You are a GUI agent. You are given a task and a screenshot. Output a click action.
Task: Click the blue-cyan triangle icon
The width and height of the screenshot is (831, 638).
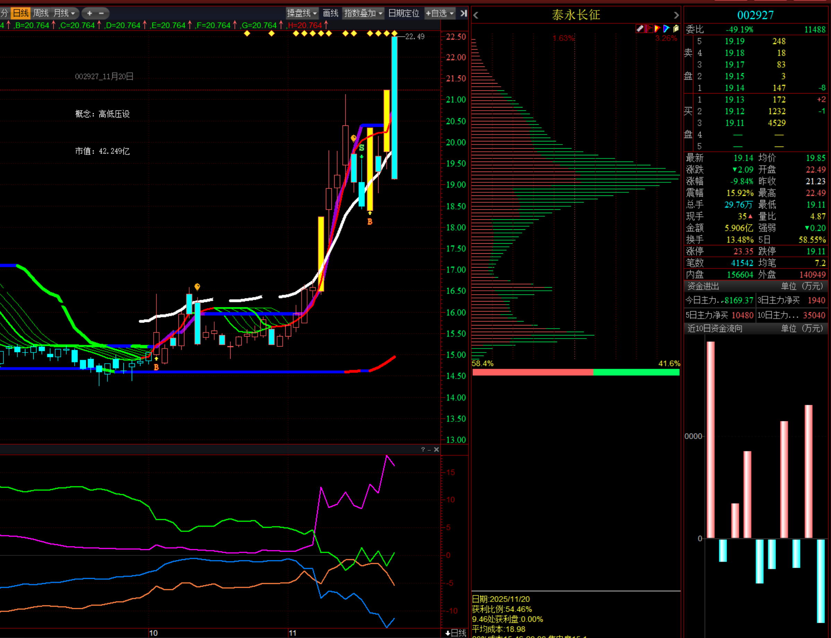tap(667, 28)
